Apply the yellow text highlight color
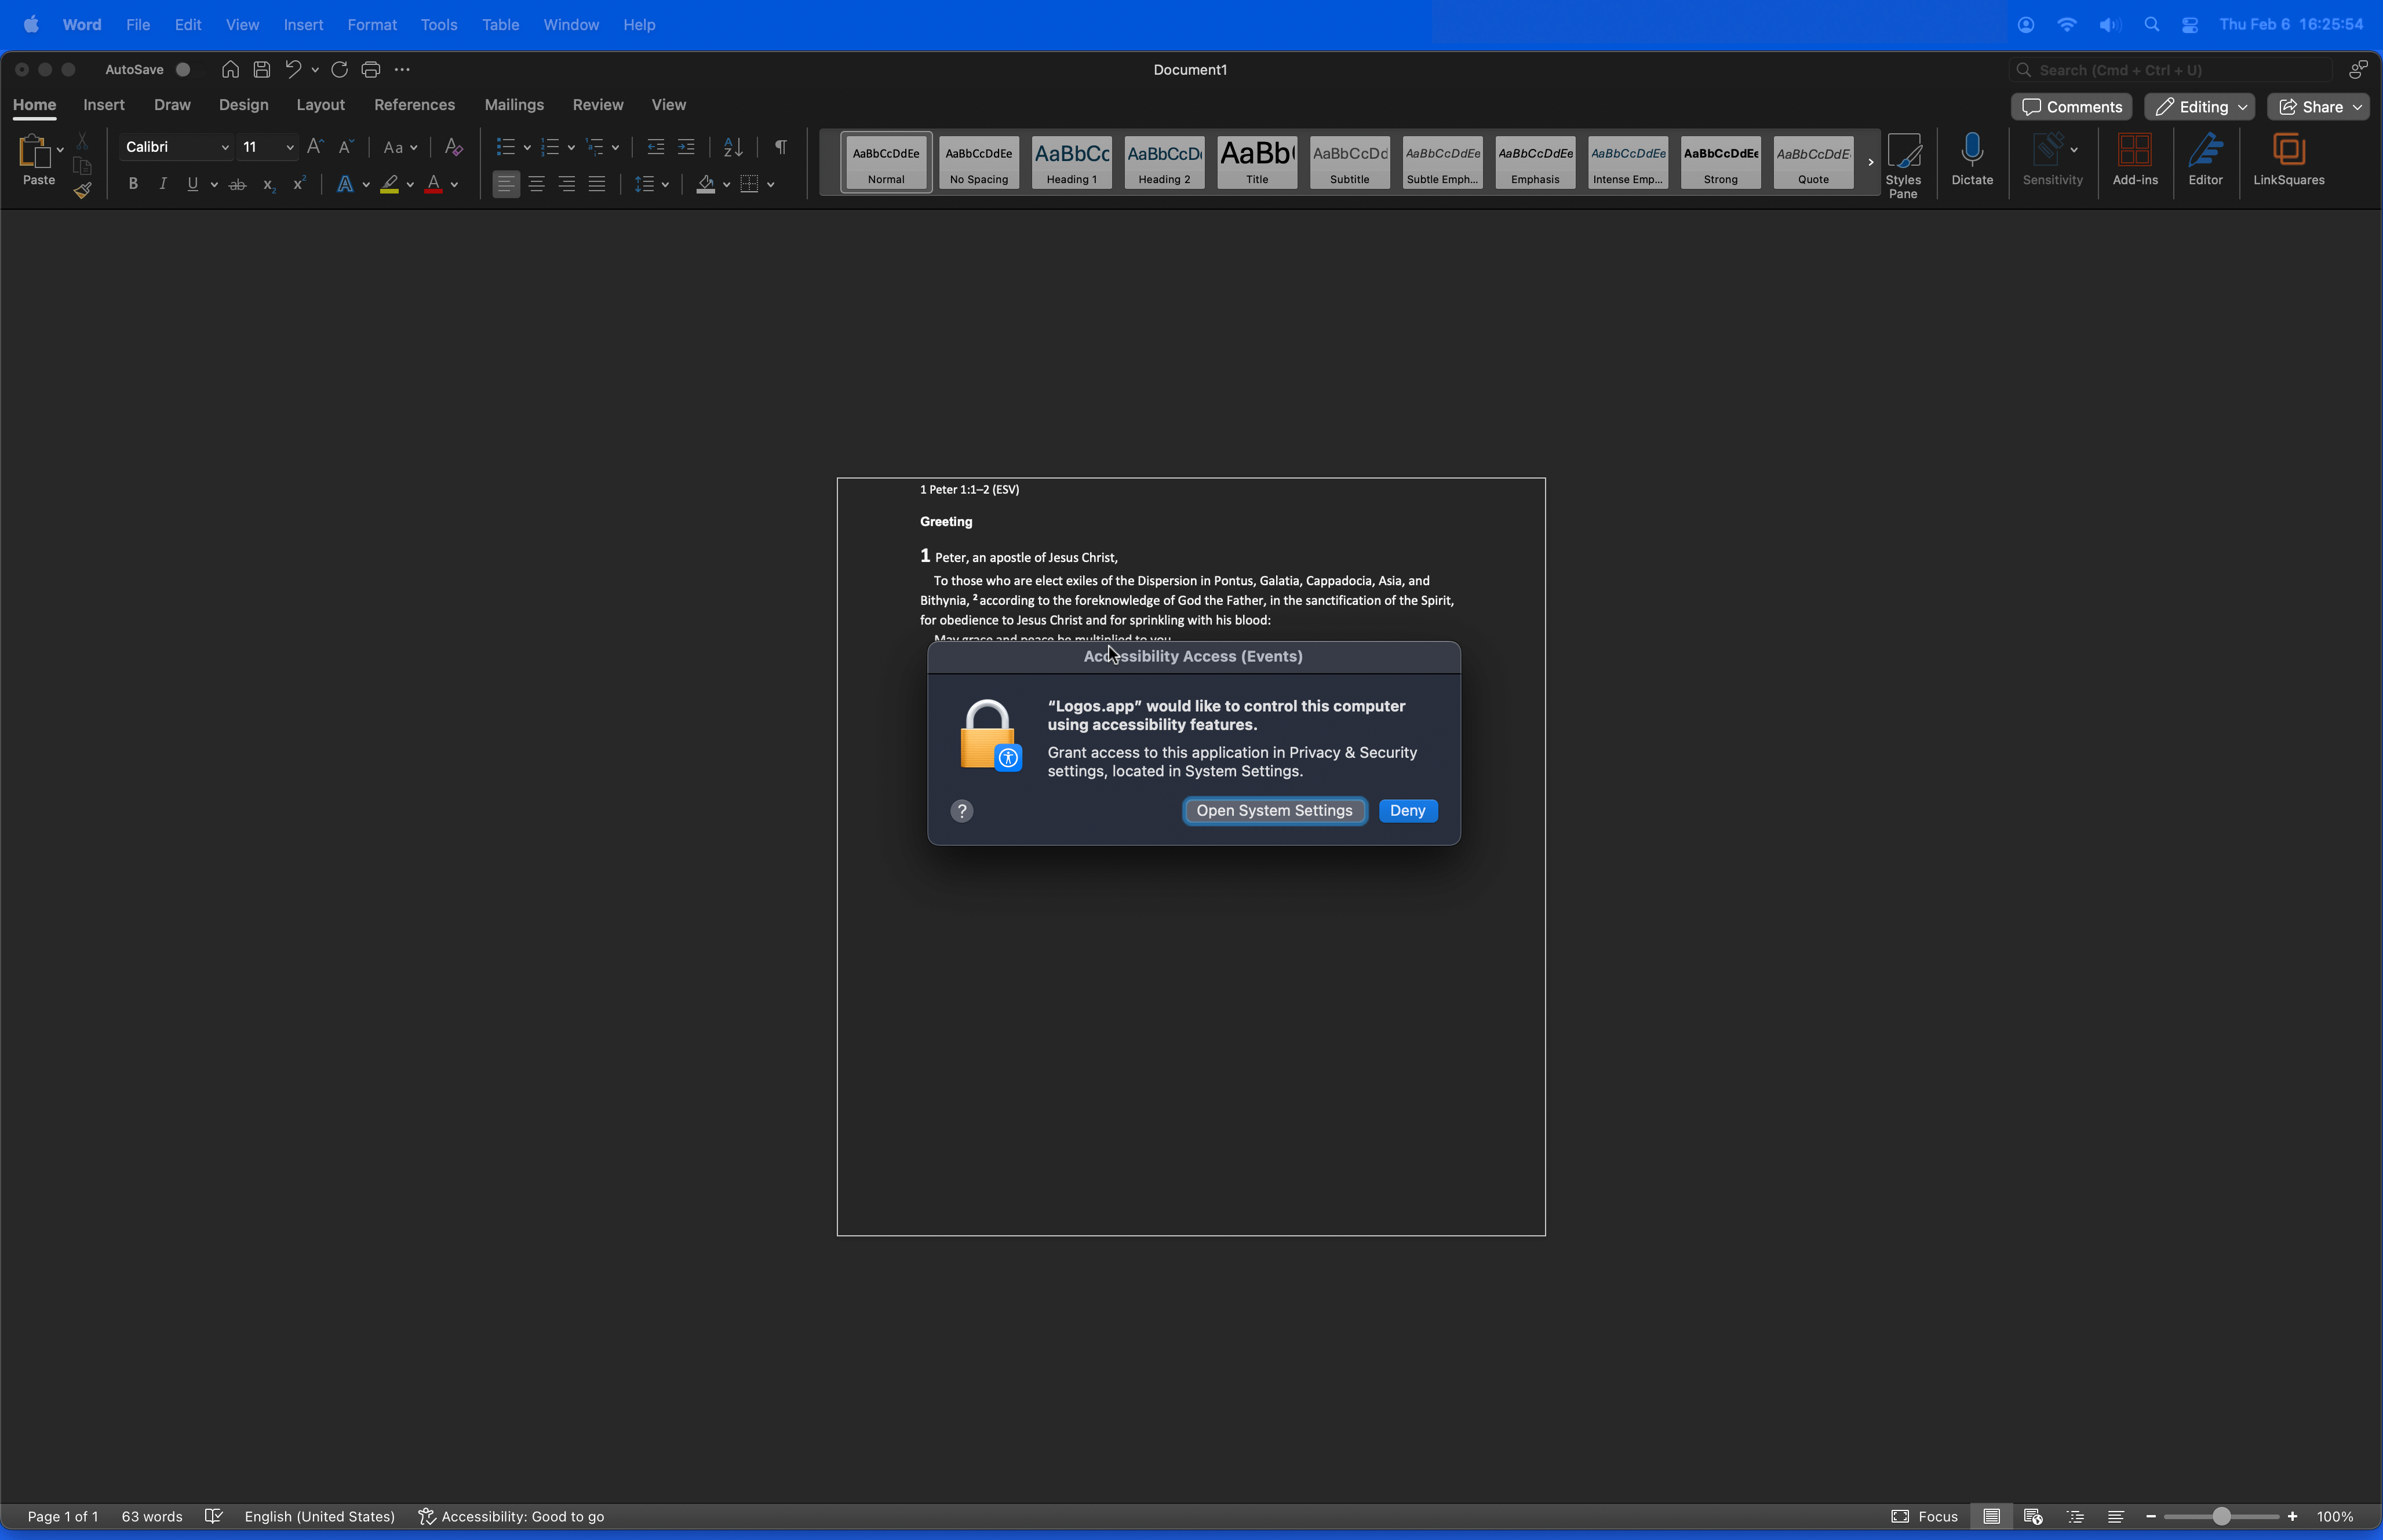Image resolution: width=2383 pixels, height=1540 pixels. [390, 184]
